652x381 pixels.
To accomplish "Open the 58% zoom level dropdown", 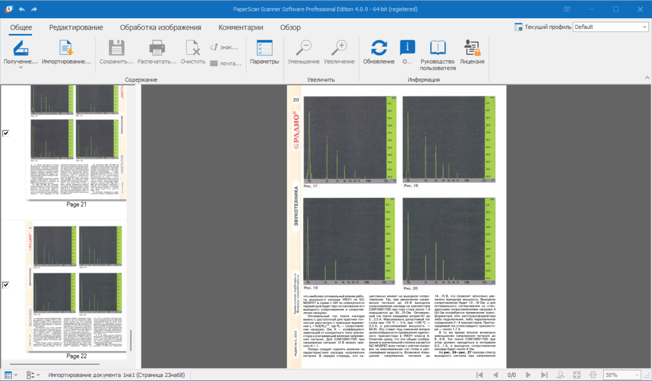I will [637, 375].
